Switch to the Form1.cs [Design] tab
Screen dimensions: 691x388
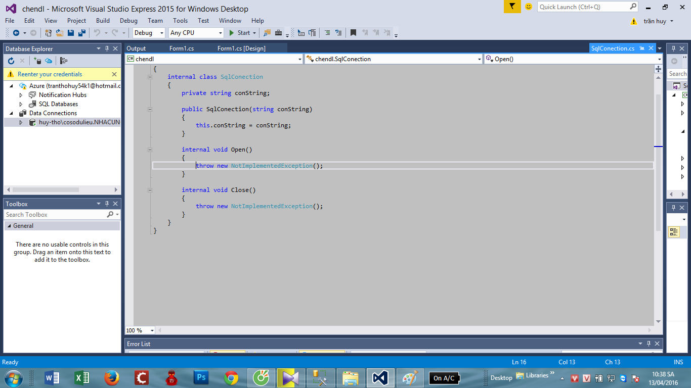(x=241, y=48)
